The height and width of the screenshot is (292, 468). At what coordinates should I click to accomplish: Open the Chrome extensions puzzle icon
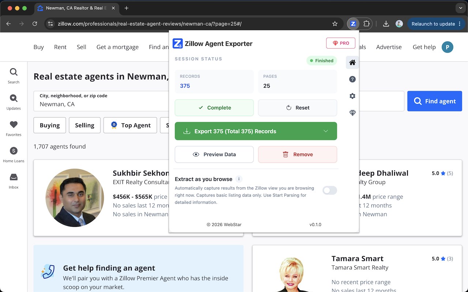point(366,24)
